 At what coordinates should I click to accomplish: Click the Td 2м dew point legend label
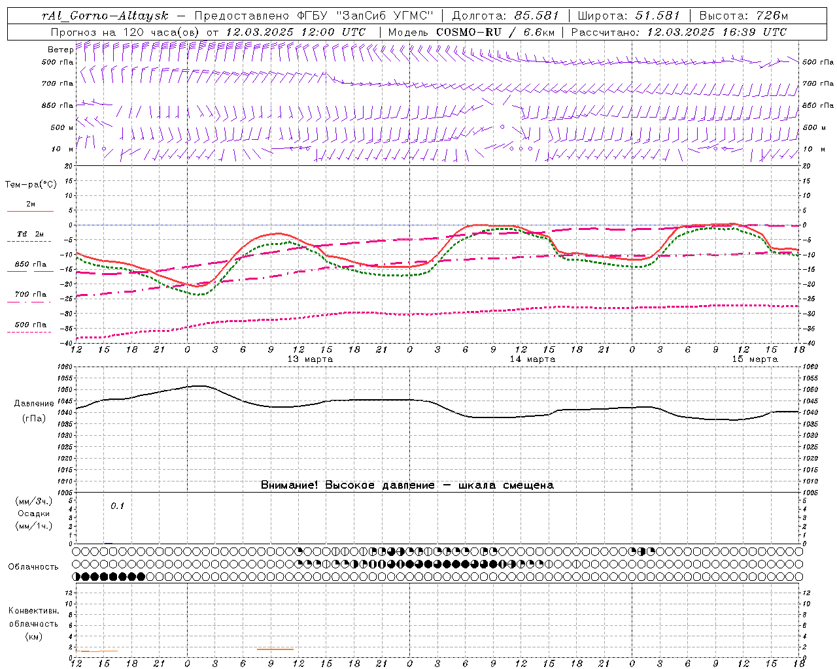[x=30, y=234]
